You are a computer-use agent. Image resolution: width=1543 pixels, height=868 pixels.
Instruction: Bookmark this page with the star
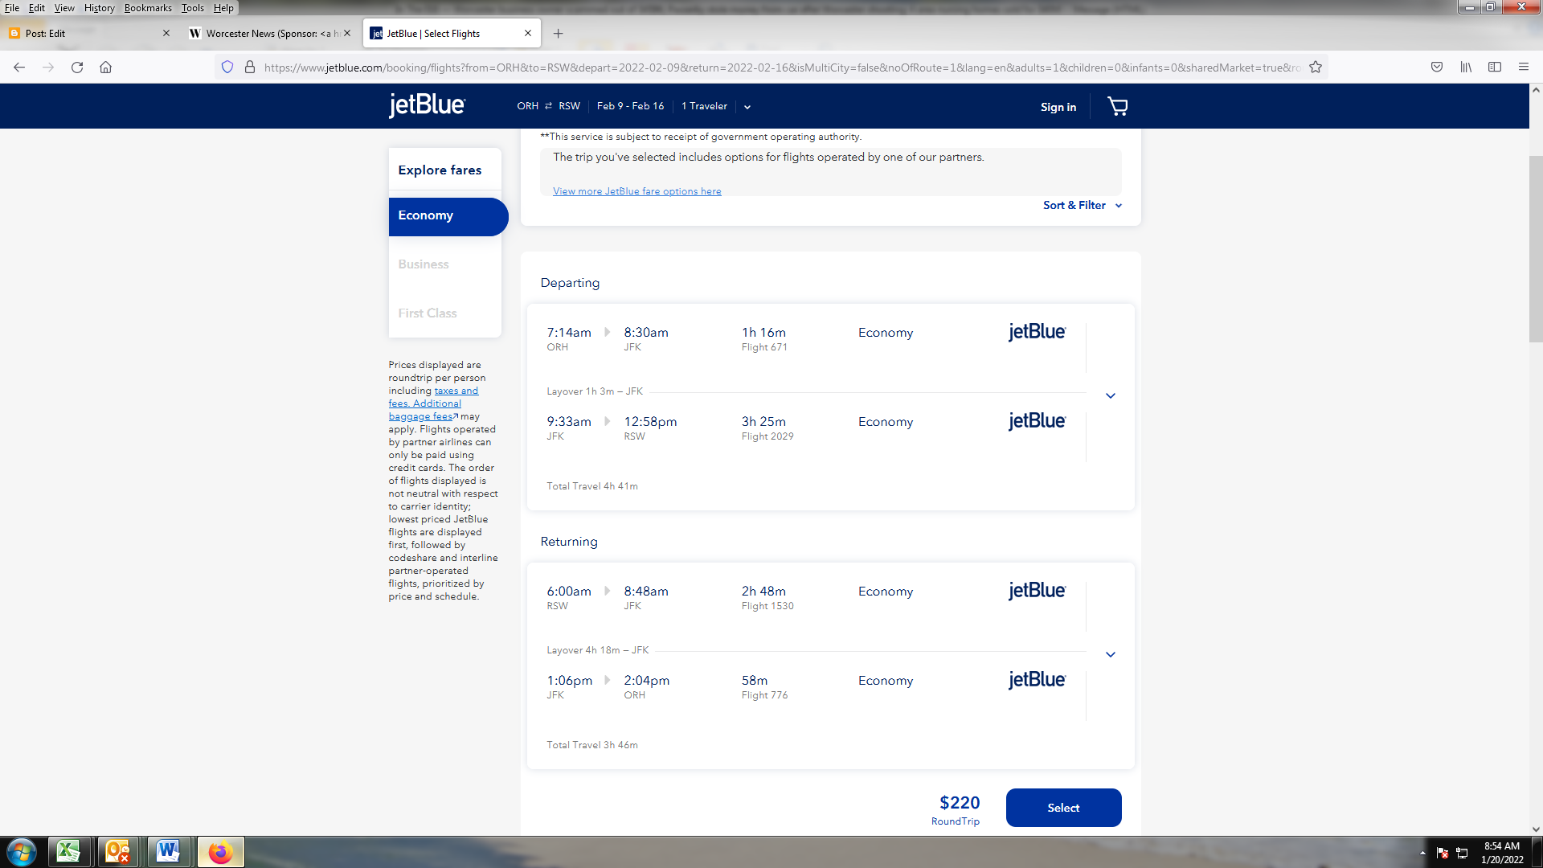1316,68
